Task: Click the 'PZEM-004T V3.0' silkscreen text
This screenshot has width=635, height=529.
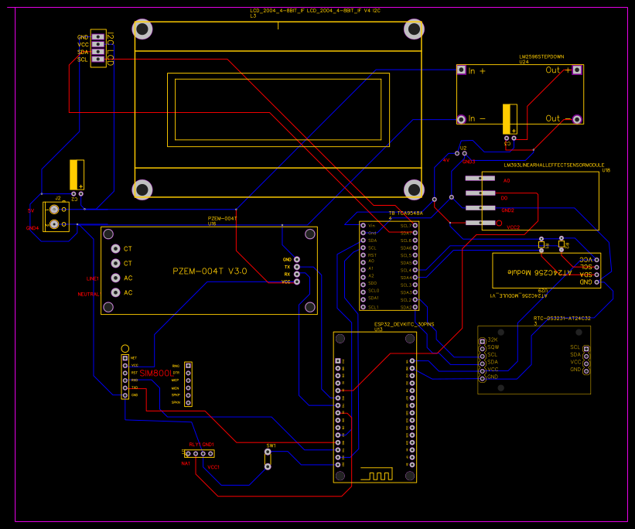Action: (x=210, y=271)
